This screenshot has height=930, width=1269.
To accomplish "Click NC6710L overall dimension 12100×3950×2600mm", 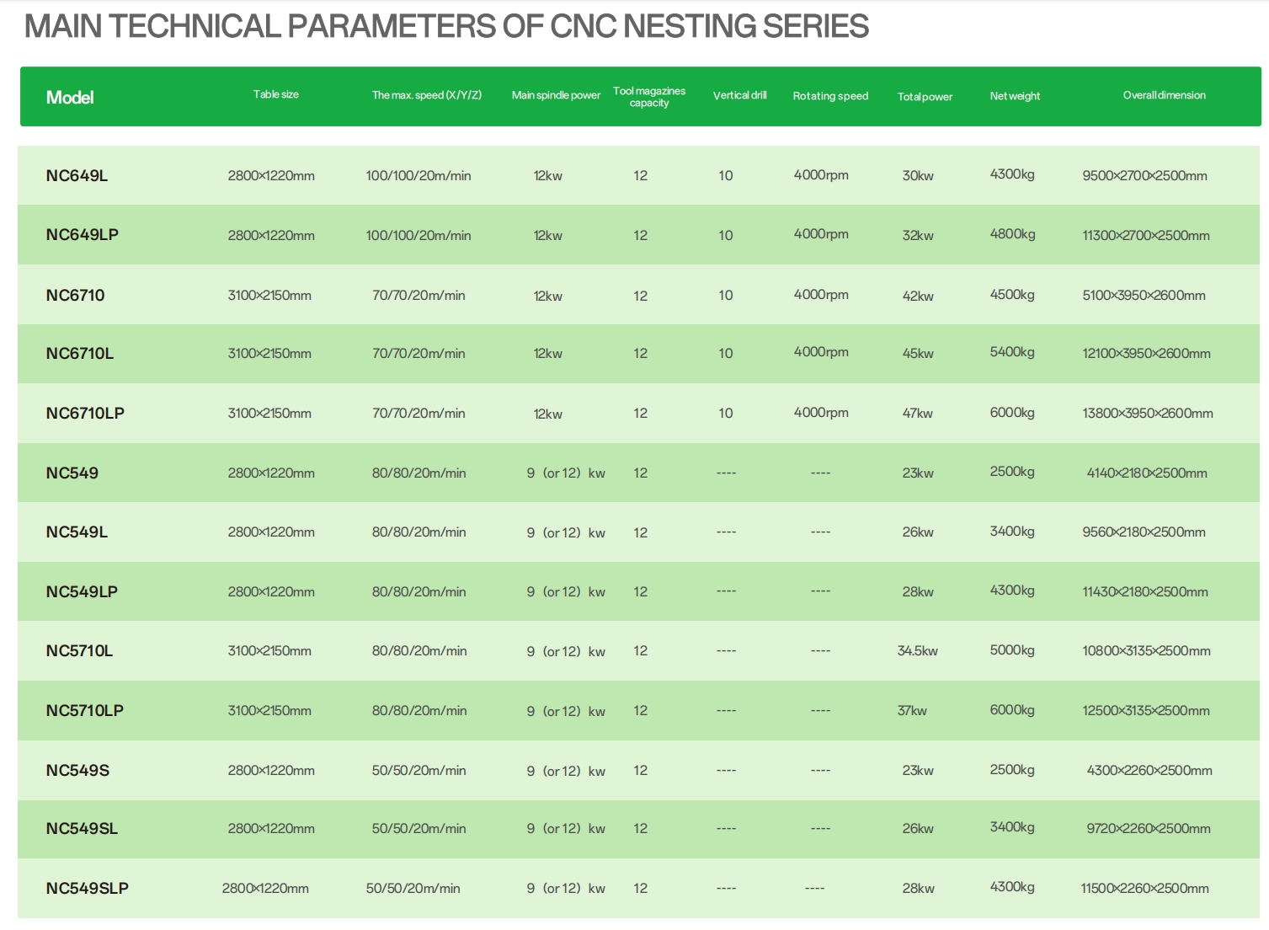I will click(x=1146, y=354).
